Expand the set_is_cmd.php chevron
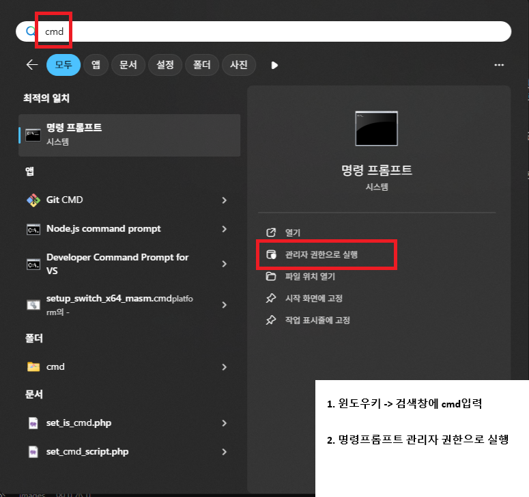The width and height of the screenshot is (529, 497). [x=225, y=423]
